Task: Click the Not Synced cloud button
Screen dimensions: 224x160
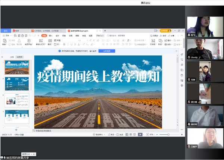Action: (x=154, y=35)
